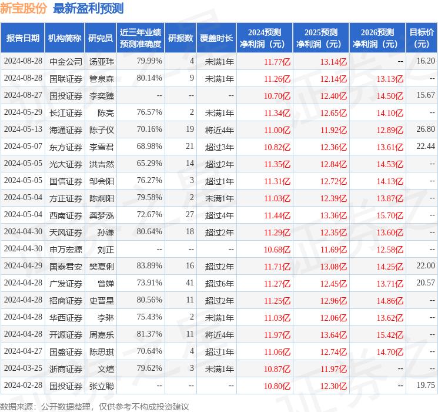This screenshot has width=438, height=412.
Task: Click target price 20.57
Action: 426,283
